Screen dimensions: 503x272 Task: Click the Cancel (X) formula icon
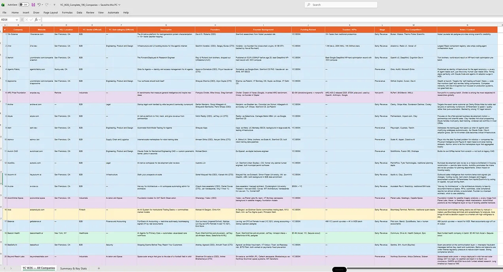click(27, 19)
